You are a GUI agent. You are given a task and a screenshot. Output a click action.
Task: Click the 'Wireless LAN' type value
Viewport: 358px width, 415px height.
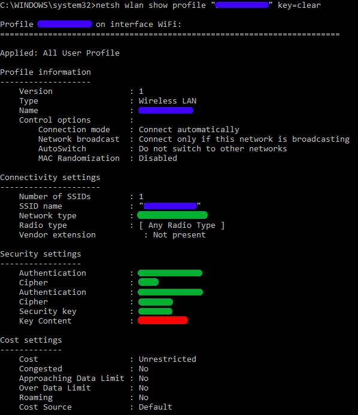[x=168, y=101]
